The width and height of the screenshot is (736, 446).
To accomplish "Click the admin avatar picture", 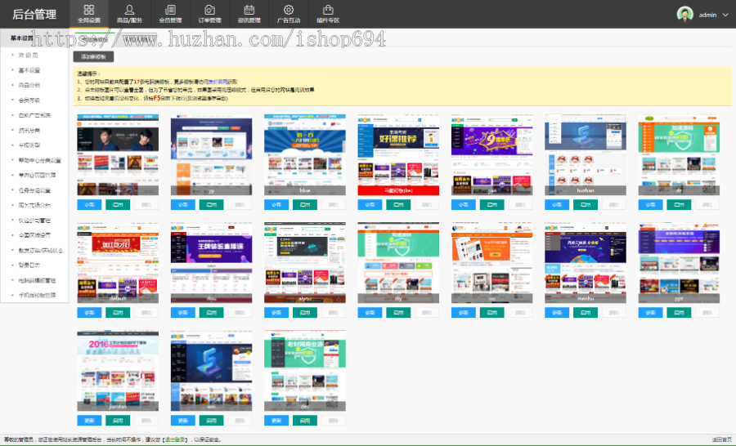I will pos(684,14).
